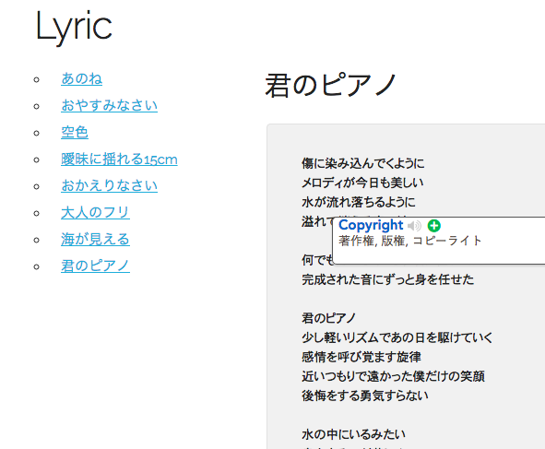Click the 君のピアノ line inside the lyrics

(329, 318)
